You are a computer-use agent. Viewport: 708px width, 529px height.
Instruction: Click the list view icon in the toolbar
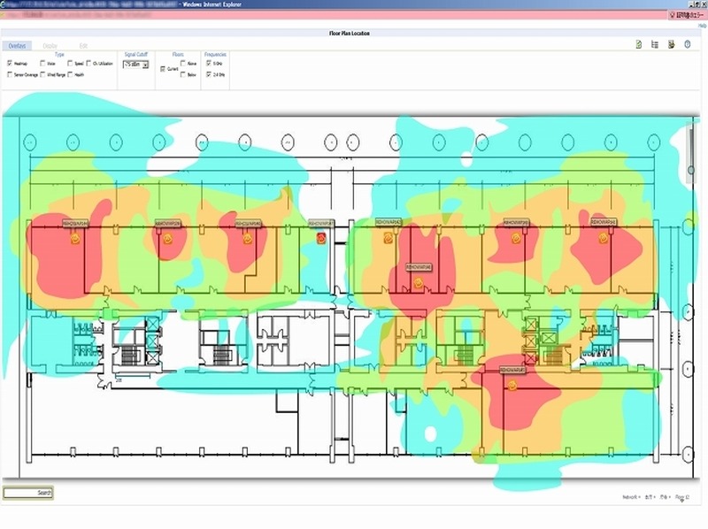point(654,45)
